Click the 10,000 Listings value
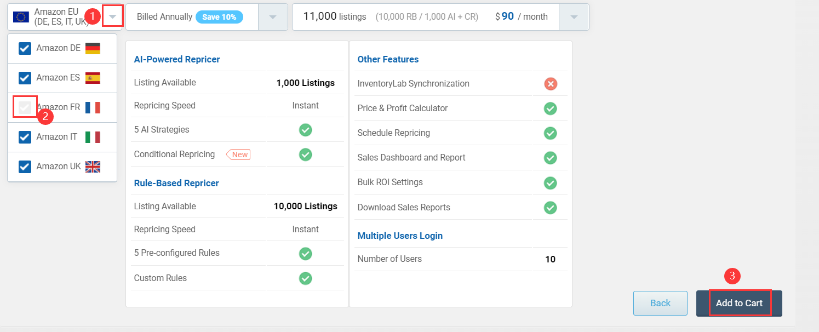Viewport: 819px width, 332px height. tap(306, 207)
